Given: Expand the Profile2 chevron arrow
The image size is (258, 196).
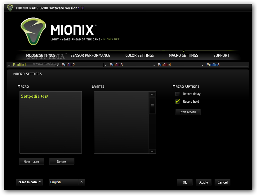Looking at the screenshot, I should 58,65.
